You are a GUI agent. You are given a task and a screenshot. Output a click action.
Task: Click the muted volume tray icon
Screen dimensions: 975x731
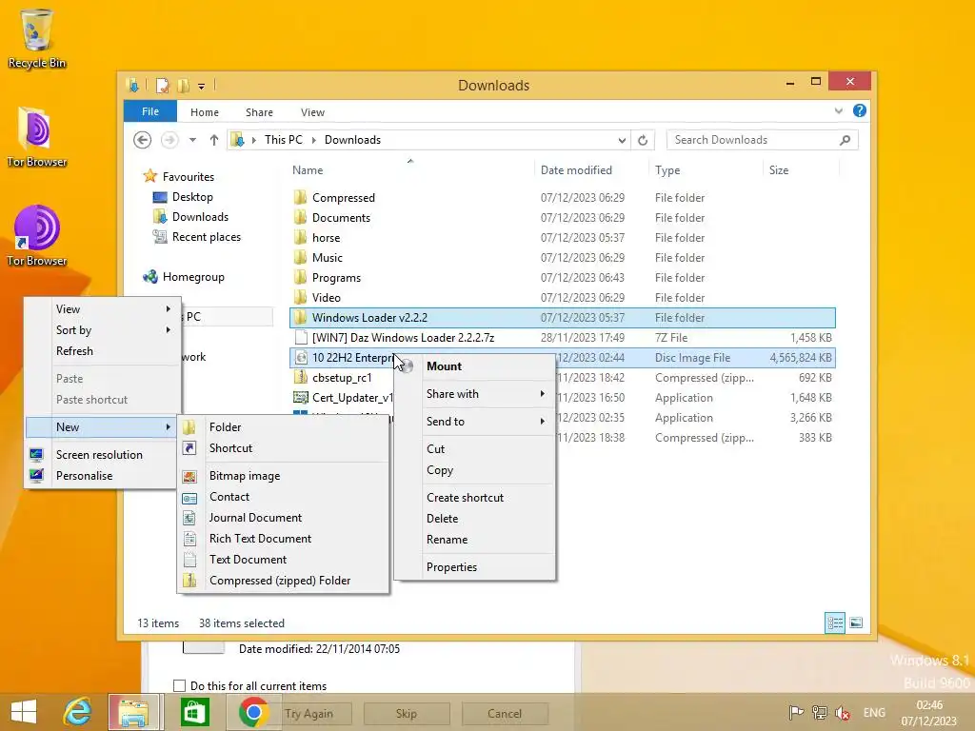tap(843, 713)
